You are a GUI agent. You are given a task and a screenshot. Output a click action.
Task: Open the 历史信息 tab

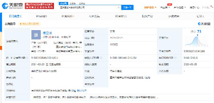(x=174, y=16)
